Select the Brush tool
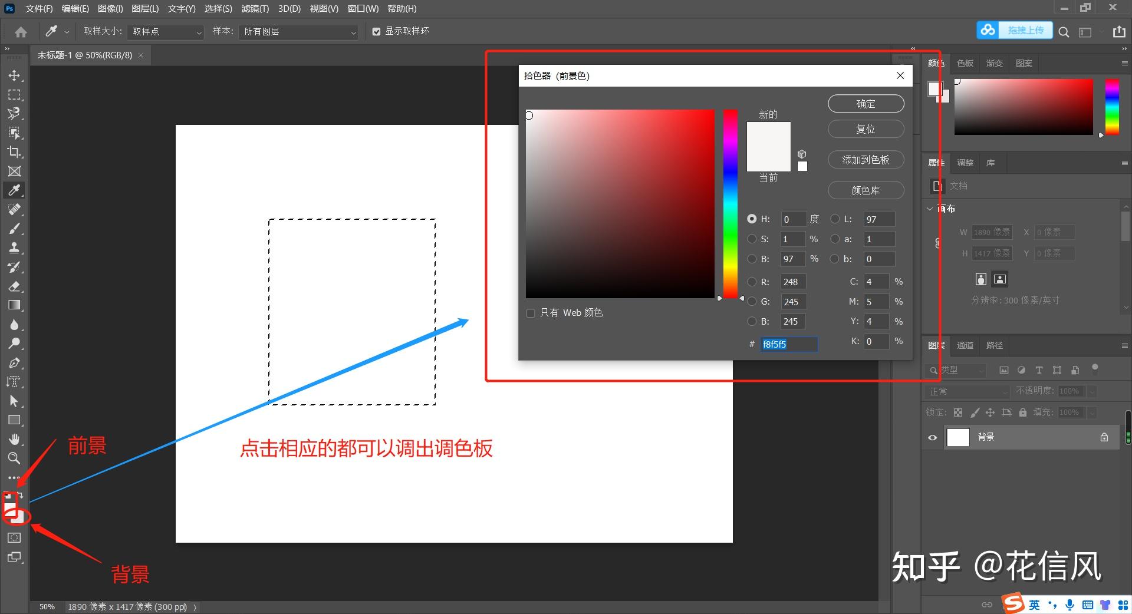 coord(14,229)
